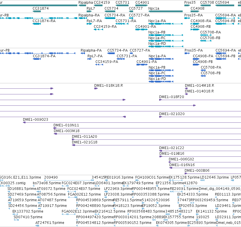
Task: Select the CG31874-RA transcript label
Action: click(44, 21)
